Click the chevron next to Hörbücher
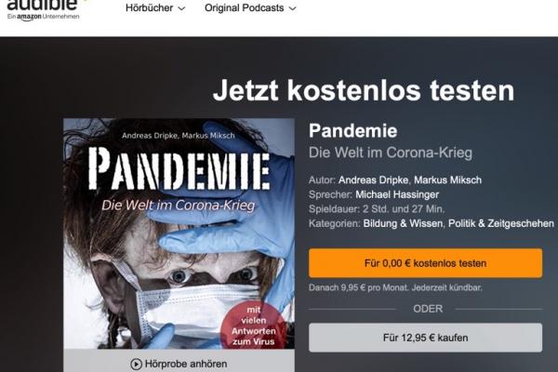558x372 pixels. click(181, 8)
